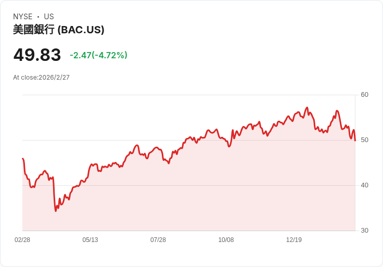Click the highest peak of the price line
383x267 pixels.
pyautogui.click(x=307, y=108)
